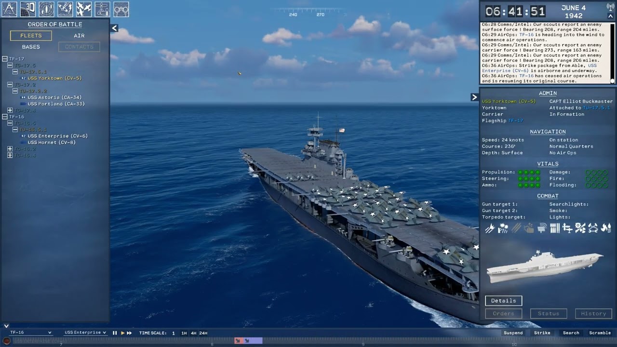Collapse the TG-17.2 tree node
Screen dimensions: 617x347
tap(10, 85)
